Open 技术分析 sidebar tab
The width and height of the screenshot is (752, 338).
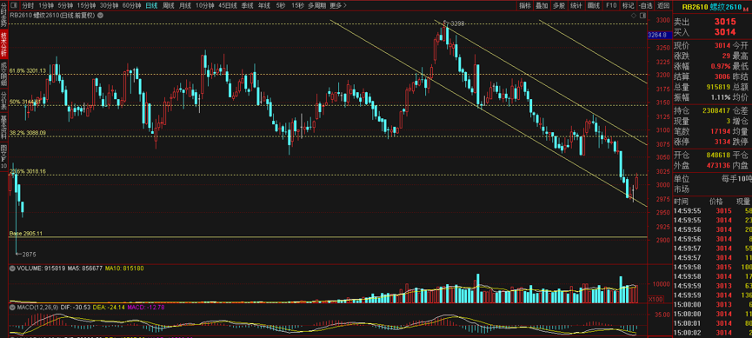click(3, 44)
